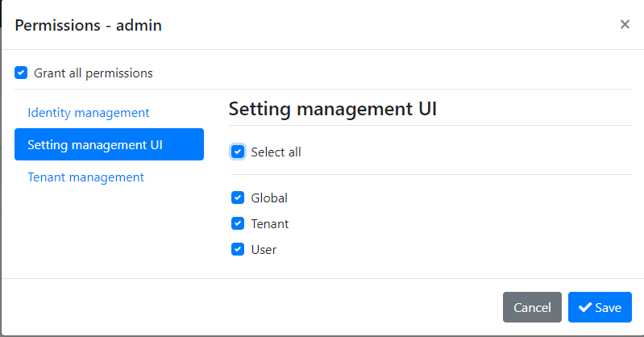The image size is (644, 337).
Task: Disable the User permission checkbox
Action: pyautogui.click(x=238, y=249)
